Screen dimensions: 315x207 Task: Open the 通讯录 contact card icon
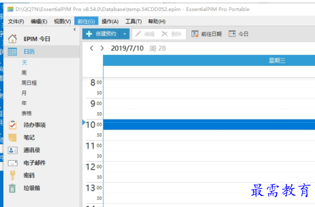tap(13, 150)
